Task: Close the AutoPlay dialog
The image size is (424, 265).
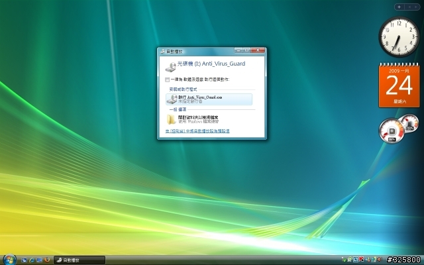Action: point(258,50)
